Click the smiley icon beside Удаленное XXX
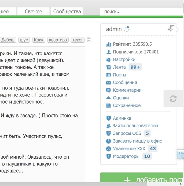184x186 pixels. click(108, 149)
